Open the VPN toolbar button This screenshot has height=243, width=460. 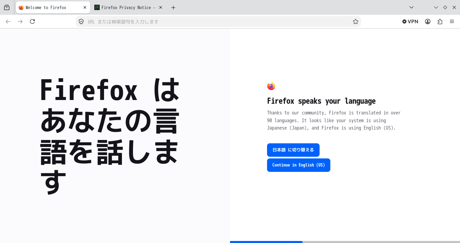click(x=410, y=21)
